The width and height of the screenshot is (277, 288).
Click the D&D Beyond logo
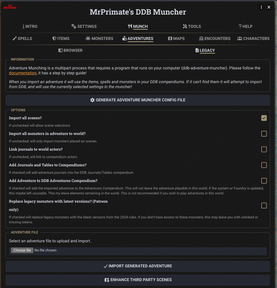pos(10,7)
